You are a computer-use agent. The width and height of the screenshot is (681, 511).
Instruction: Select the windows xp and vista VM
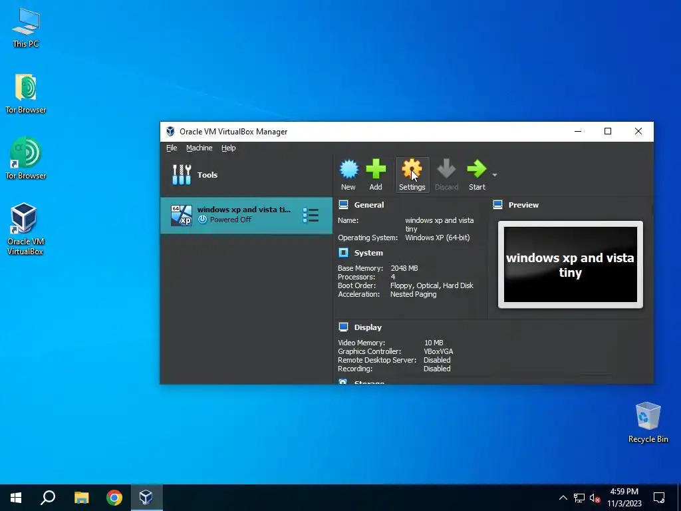[246, 215]
